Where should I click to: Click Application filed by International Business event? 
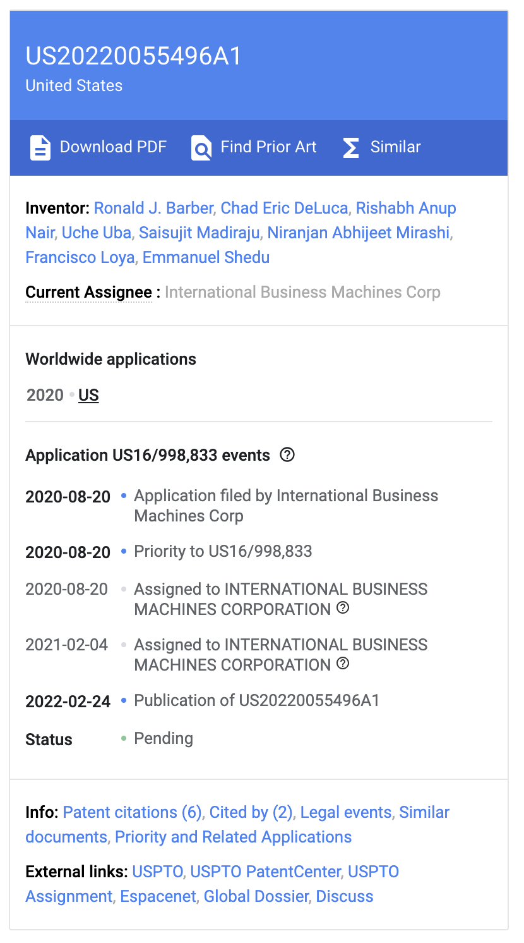click(x=286, y=506)
